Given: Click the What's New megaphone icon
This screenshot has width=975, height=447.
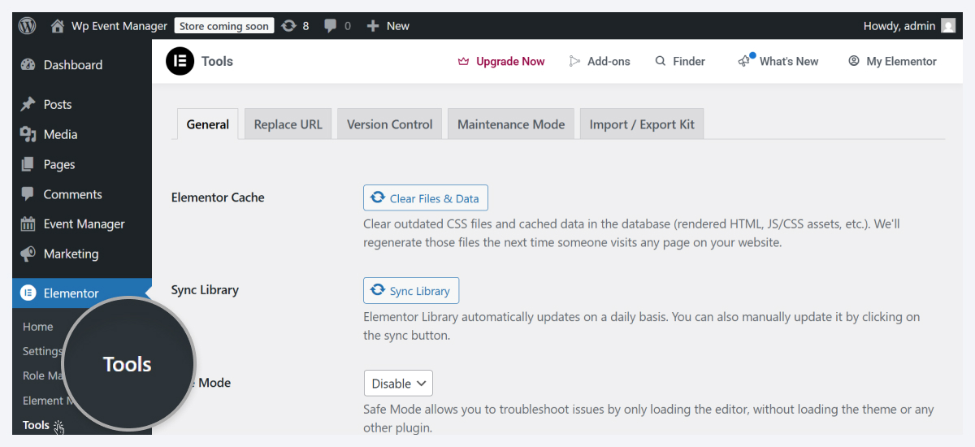Looking at the screenshot, I should (744, 61).
